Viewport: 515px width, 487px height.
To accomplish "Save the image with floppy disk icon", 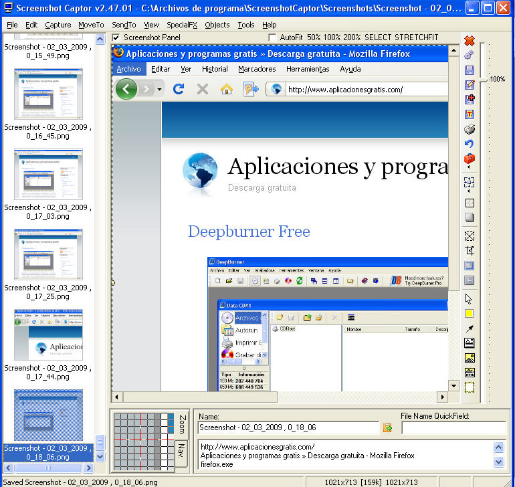I will point(470,70).
